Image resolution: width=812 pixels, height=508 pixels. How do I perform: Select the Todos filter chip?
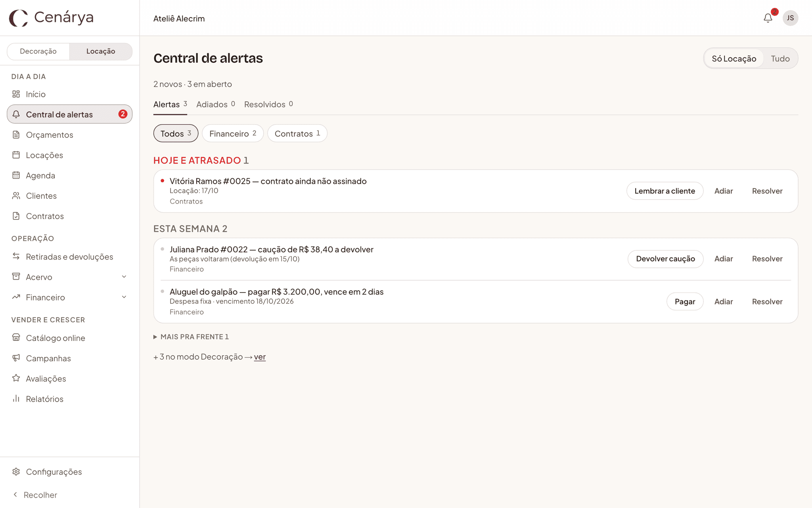(x=176, y=133)
